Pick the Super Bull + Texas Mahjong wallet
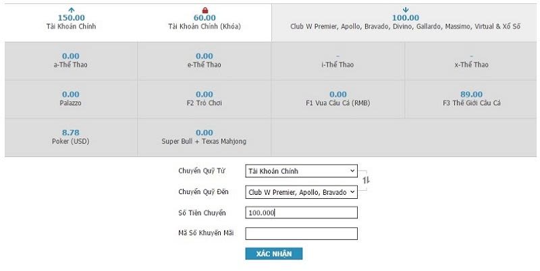Image resolution: width=540 pixels, height=271 pixels. pos(205,138)
